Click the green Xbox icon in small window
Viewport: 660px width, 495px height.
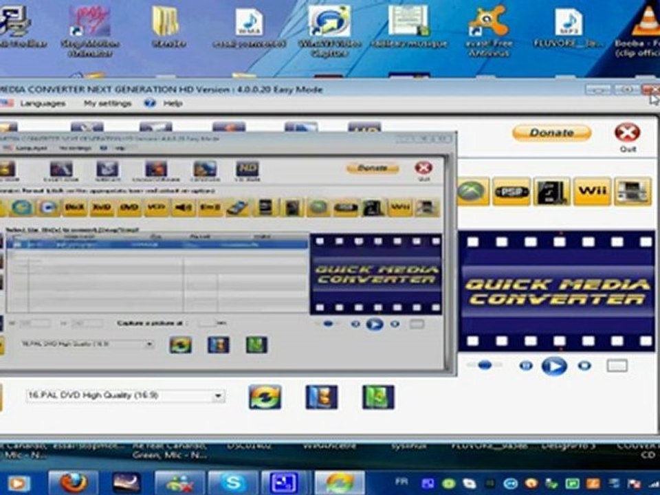318,208
